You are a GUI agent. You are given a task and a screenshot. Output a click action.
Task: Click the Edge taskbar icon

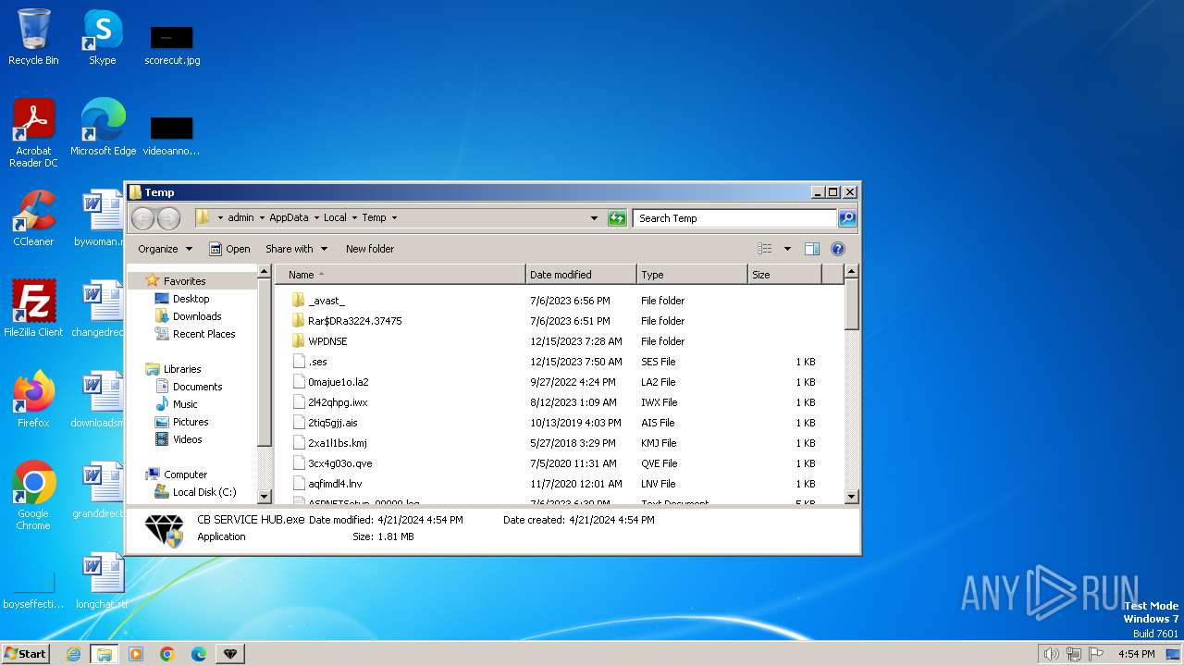[199, 654]
